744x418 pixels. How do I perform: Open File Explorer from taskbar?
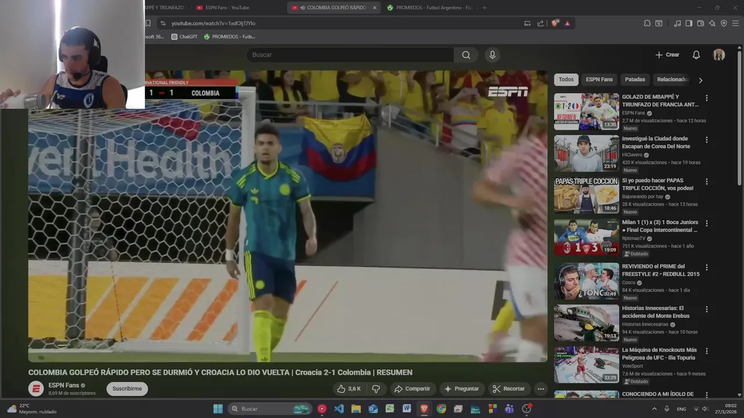coord(356,409)
